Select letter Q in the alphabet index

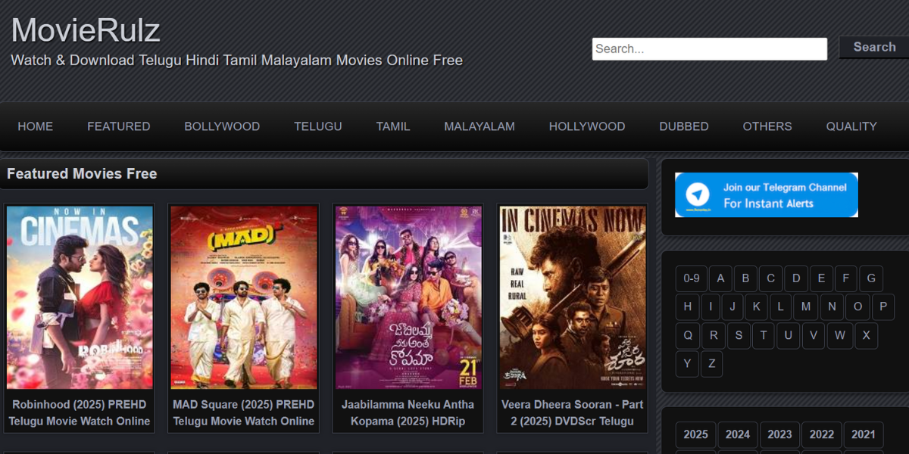pos(687,335)
